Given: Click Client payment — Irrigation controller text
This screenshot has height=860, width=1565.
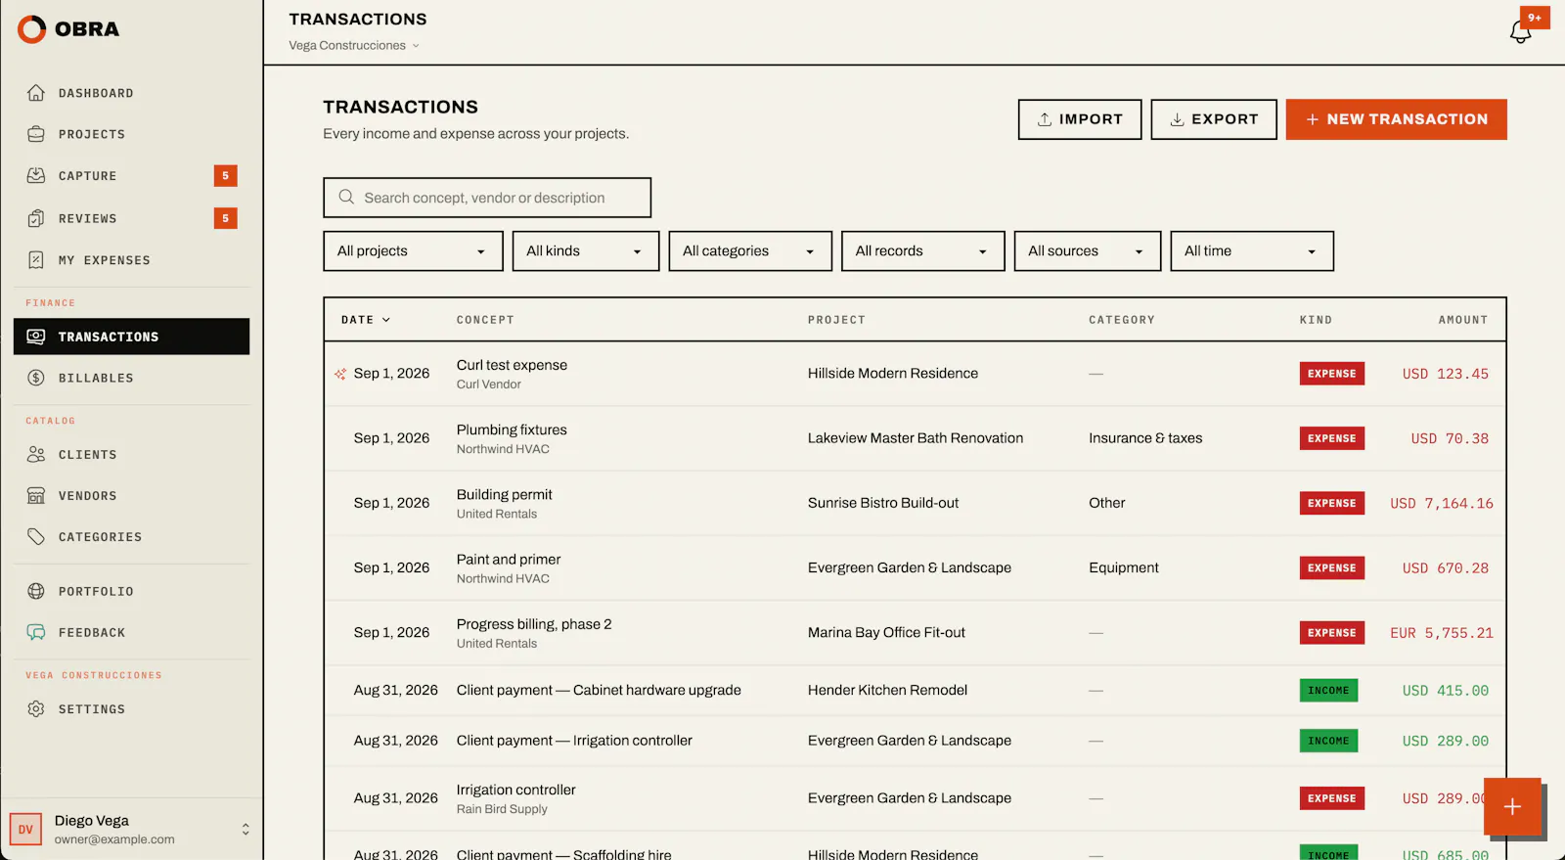Looking at the screenshot, I should coord(574,741).
